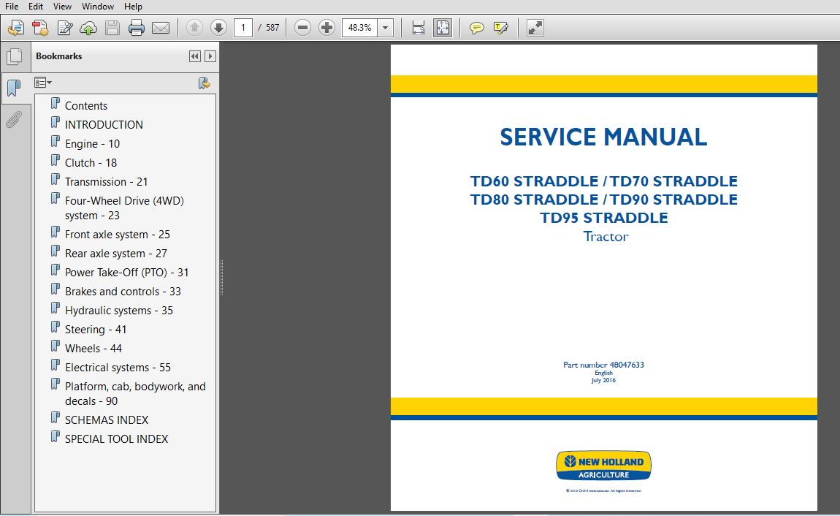Click the part number 48047633 text
Viewport: 840px width, 516px height.
[x=603, y=365]
